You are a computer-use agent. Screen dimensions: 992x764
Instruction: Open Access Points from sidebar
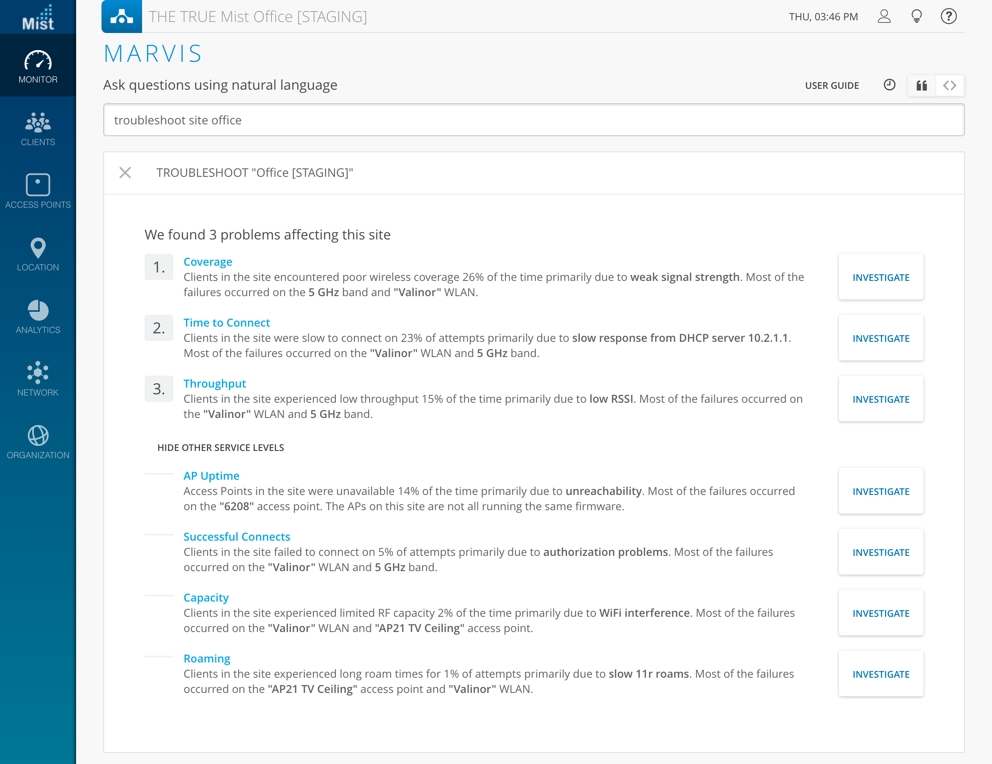click(x=38, y=191)
